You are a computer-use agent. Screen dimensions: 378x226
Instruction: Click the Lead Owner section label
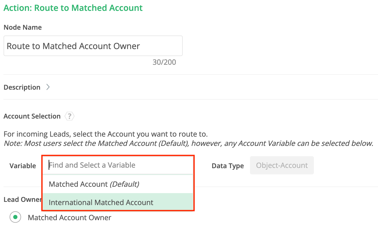coord(22,199)
